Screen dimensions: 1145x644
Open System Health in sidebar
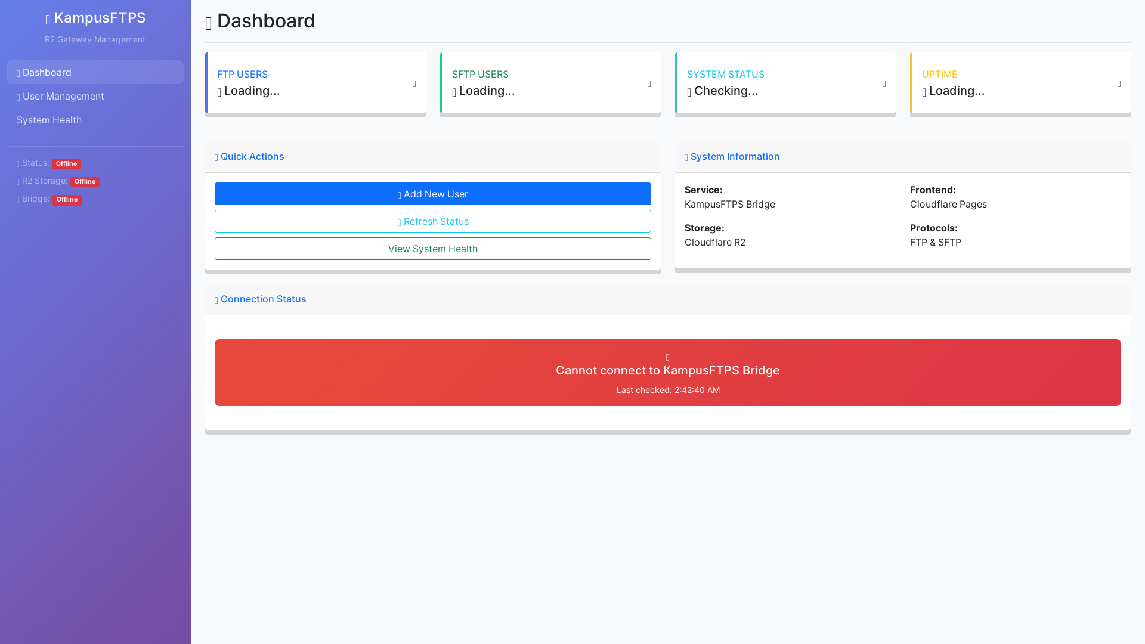click(x=95, y=120)
